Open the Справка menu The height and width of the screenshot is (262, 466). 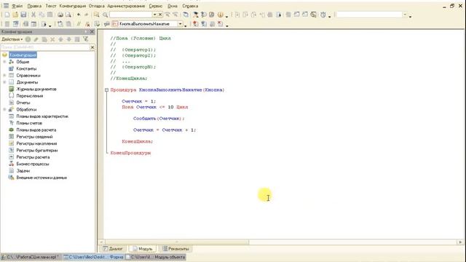(190, 6)
